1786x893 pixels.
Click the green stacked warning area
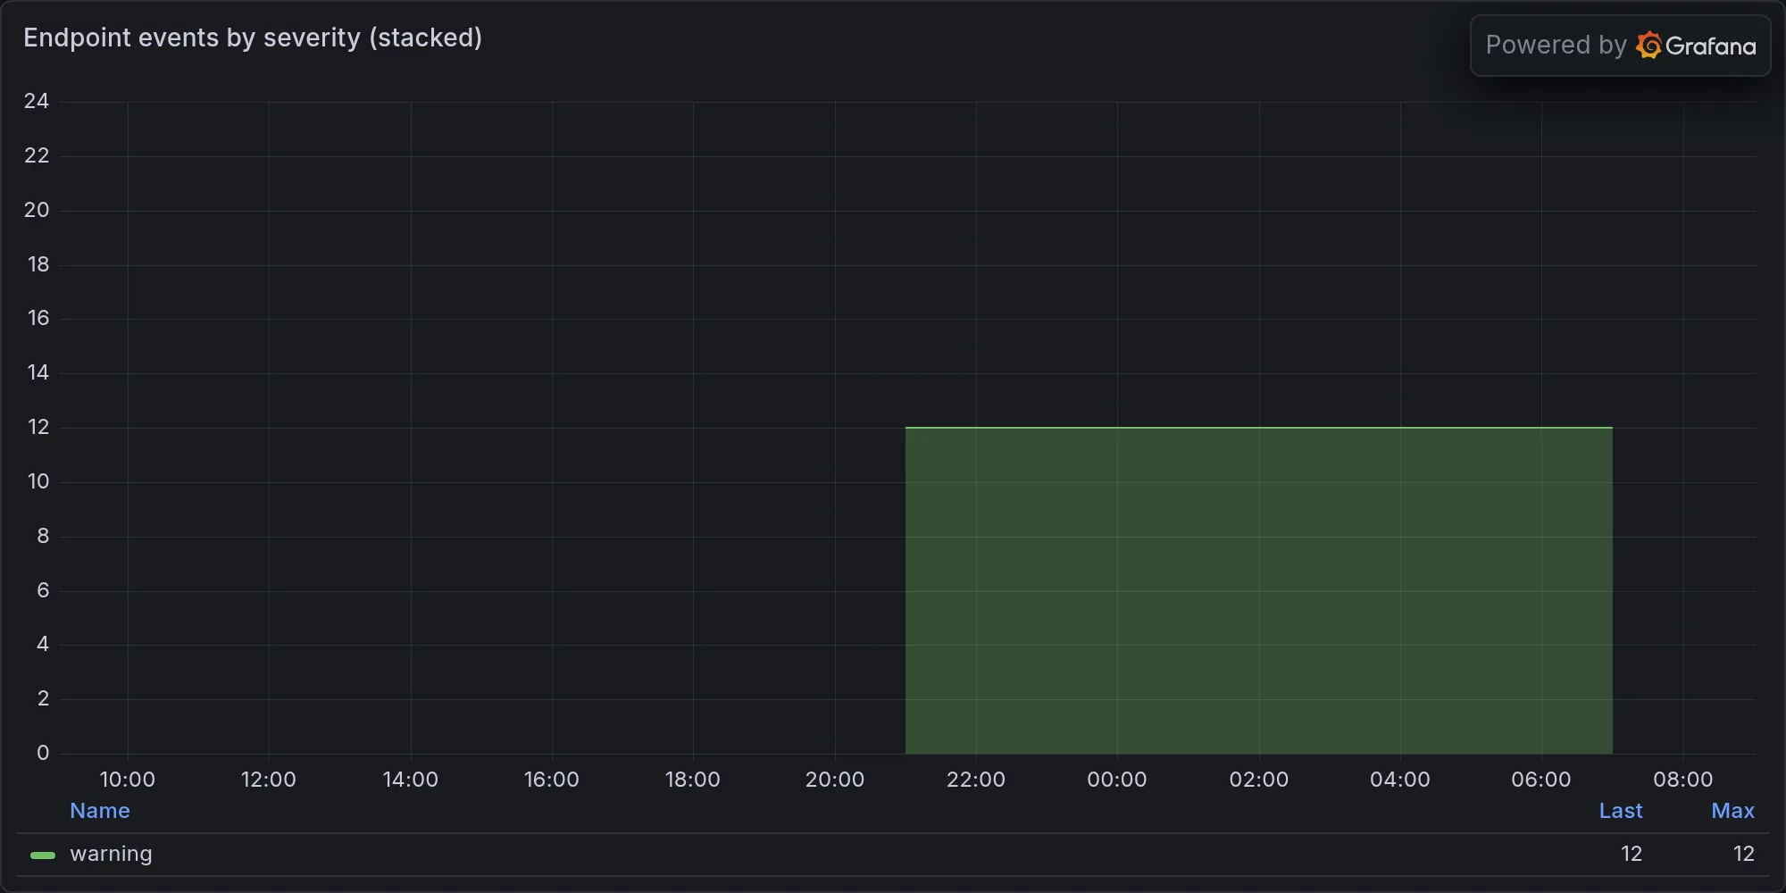[1259, 590]
